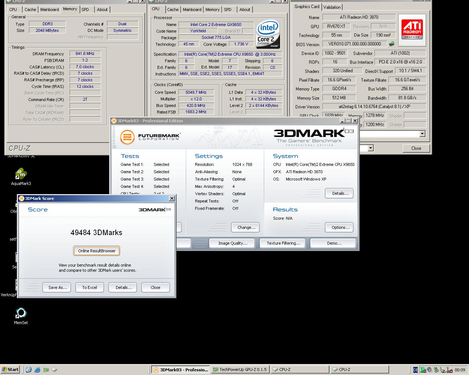Open Texture Filtering... in 3DMark03
The image size is (469, 375).
pyautogui.click(x=283, y=243)
